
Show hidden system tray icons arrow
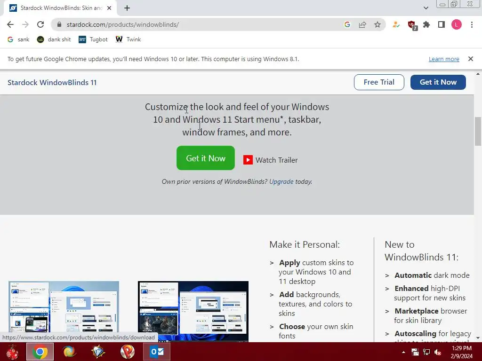click(x=403, y=352)
